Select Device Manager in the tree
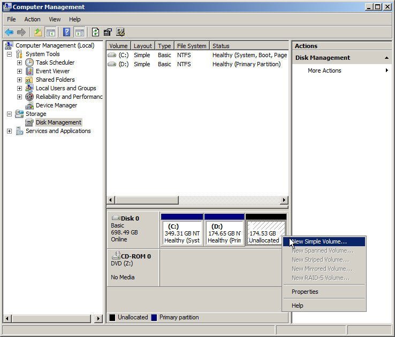 pyautogui.click(x=56, y=105)
